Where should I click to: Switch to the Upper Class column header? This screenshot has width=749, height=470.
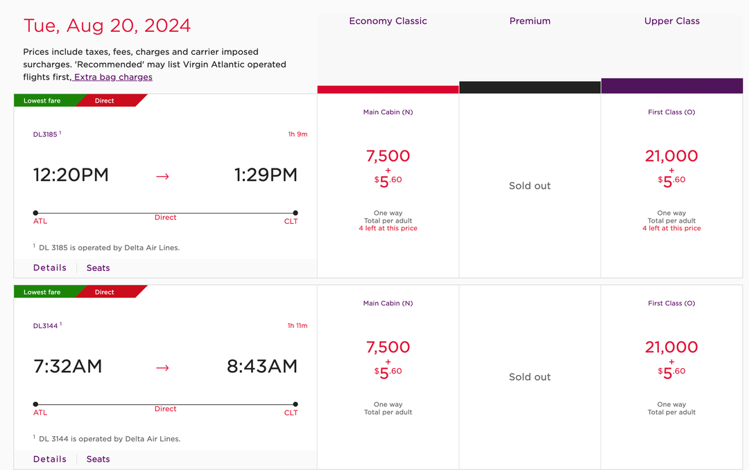click(x=671, y=21)
